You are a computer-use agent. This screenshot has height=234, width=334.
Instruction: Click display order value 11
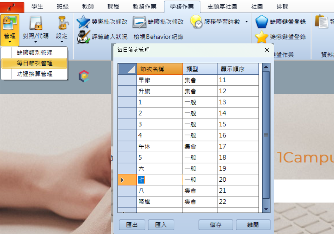click(238, 80)
